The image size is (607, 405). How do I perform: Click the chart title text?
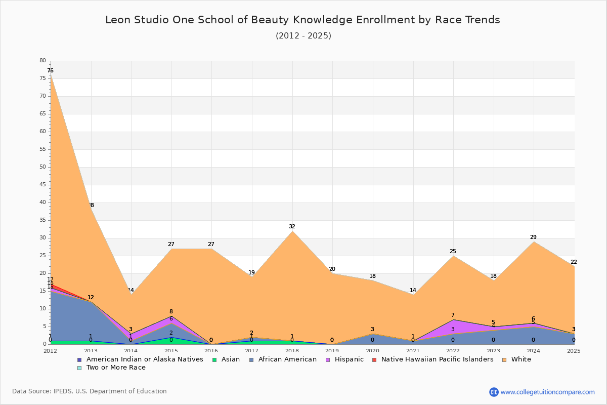coord(302,20)
